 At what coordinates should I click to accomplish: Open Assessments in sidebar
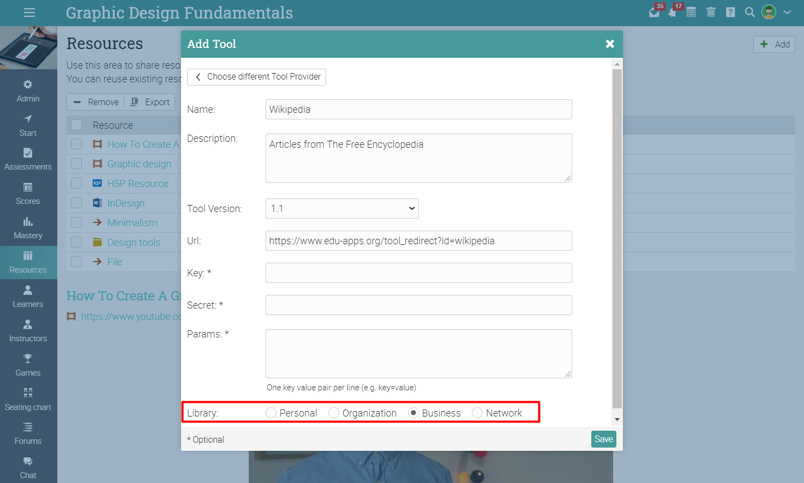pyautogui.click(x=28, y=159)
